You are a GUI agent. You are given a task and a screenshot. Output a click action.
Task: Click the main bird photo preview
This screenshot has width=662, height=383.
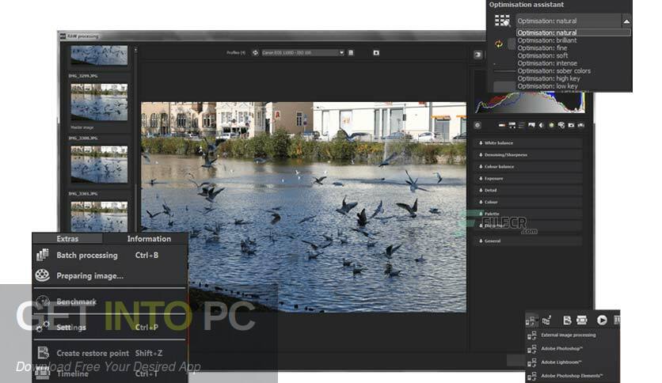coord(303,207)
